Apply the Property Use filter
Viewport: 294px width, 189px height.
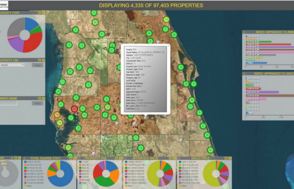click(38, 65)
